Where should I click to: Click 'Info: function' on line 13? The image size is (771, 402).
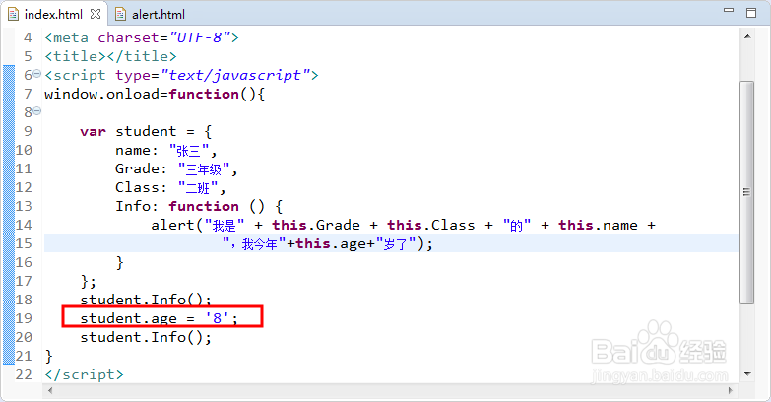pyautogui.click(x=177, y=206)
